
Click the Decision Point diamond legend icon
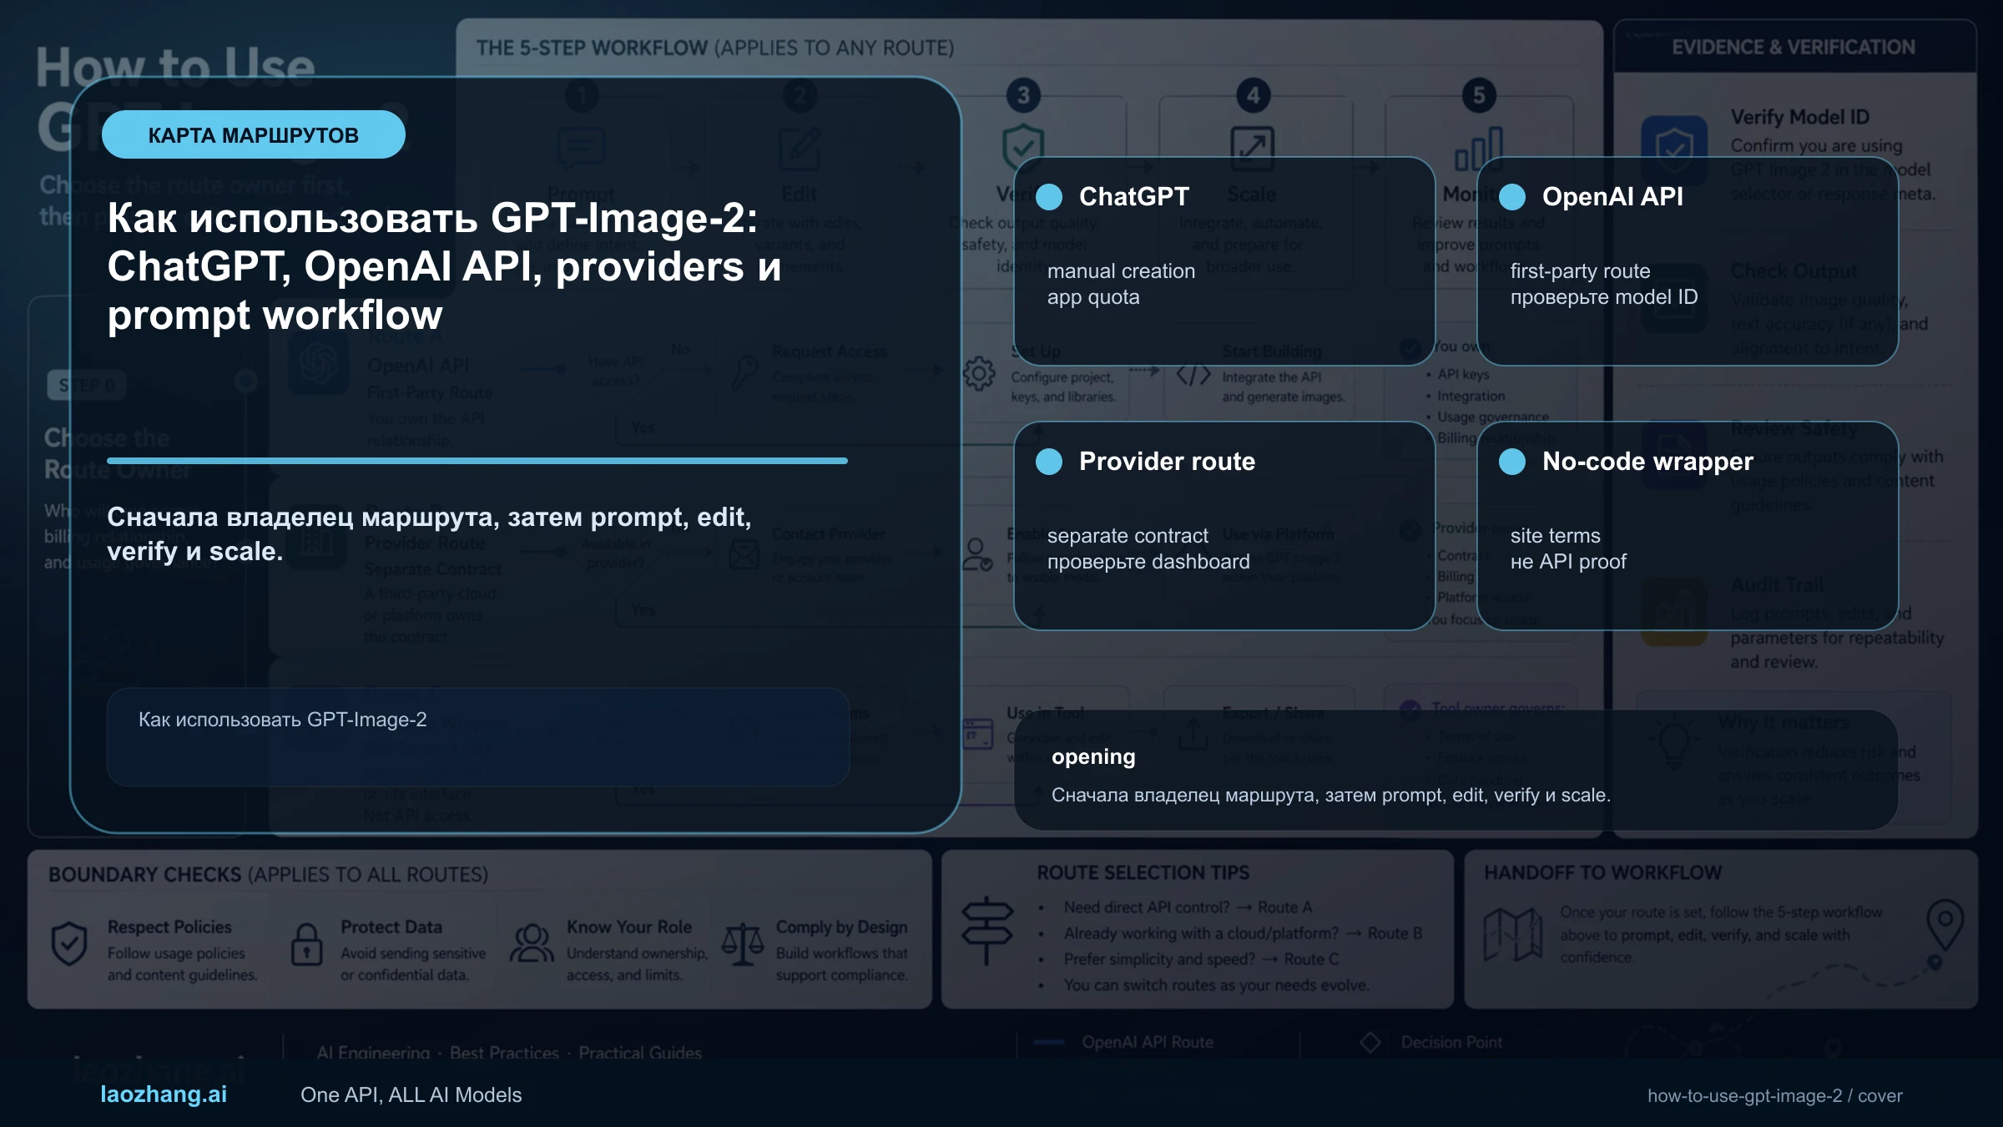(1370, 1042)
